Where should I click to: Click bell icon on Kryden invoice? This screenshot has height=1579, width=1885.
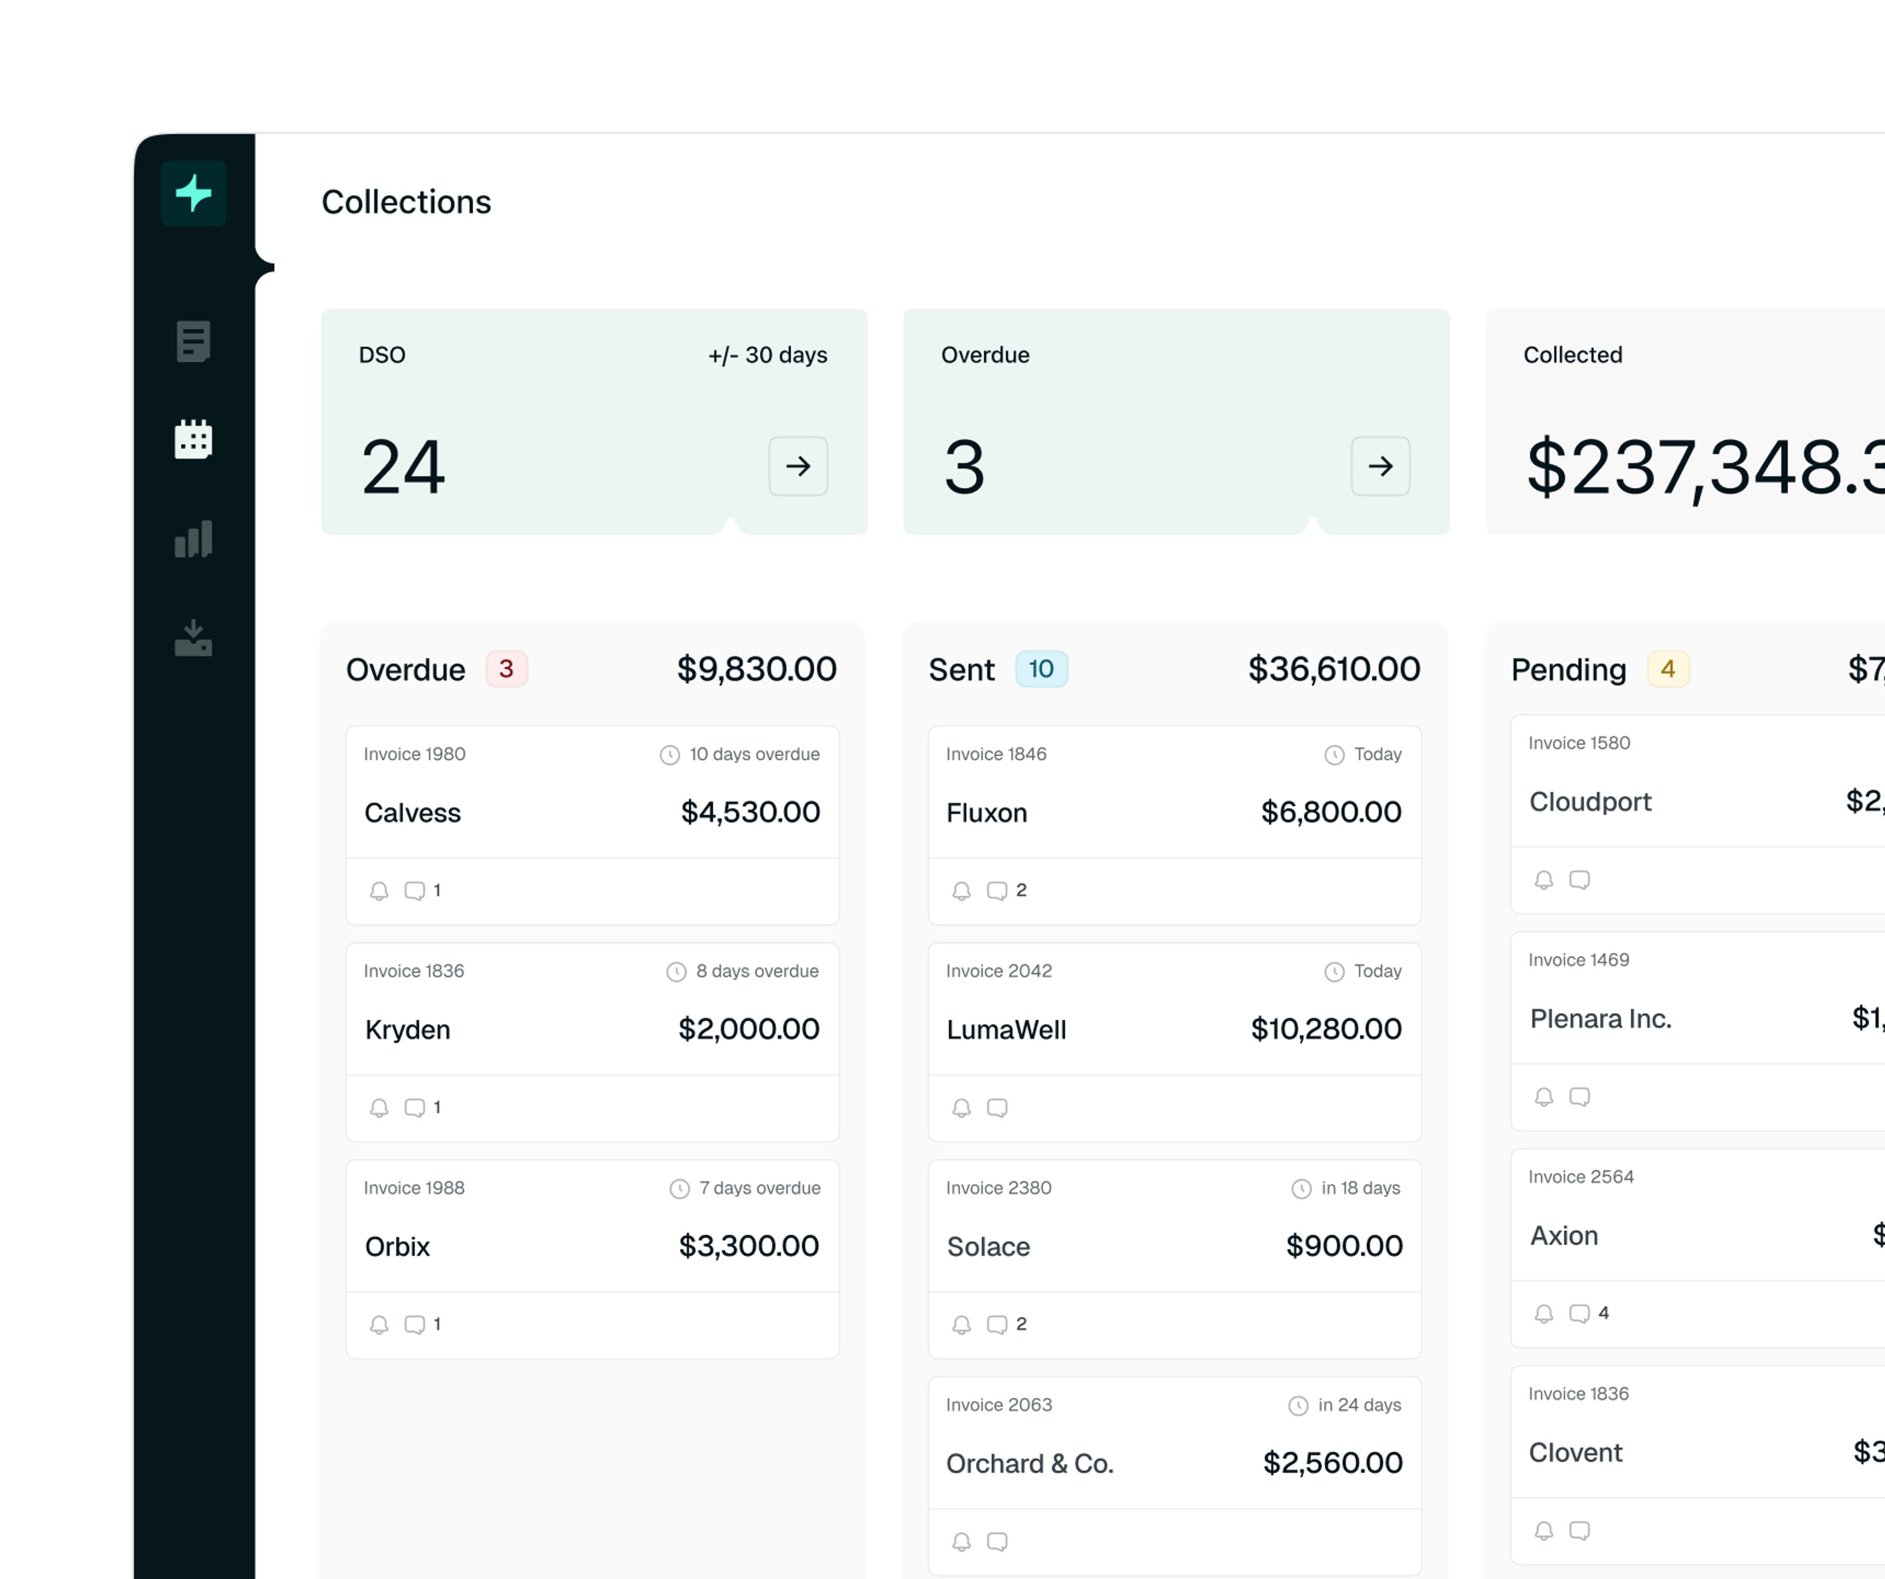point(379,1108)
